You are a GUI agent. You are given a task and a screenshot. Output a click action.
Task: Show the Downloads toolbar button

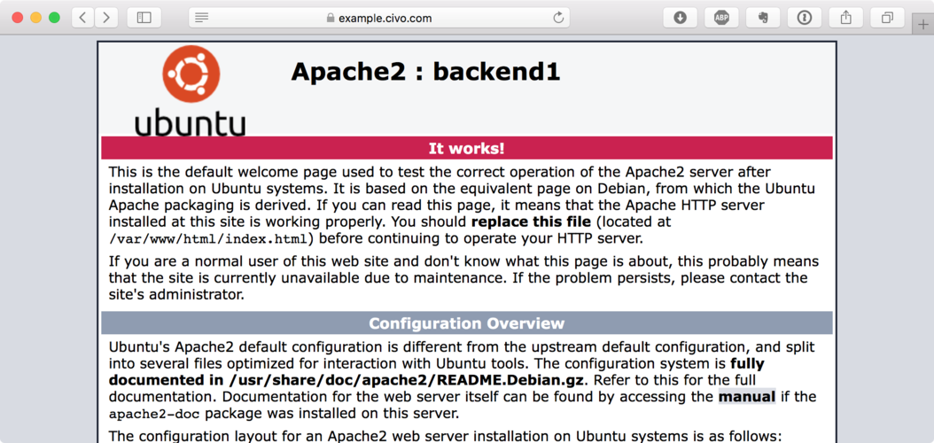pyautogui.click(x=681, y=18)
